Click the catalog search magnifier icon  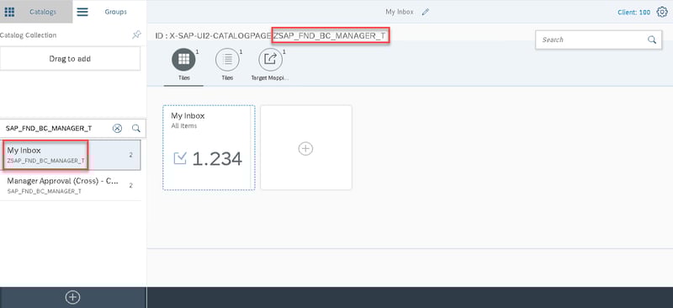pos(136,128)
